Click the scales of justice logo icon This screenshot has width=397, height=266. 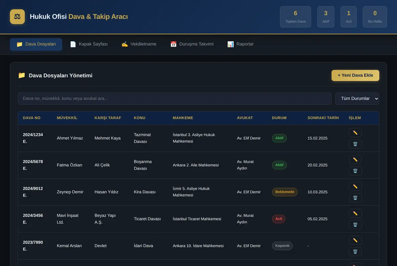(x=17, y=17)
